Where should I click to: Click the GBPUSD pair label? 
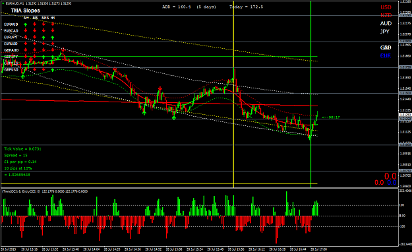pos(11,70)
